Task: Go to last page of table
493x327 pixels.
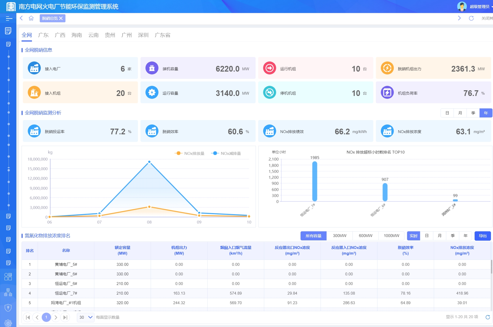Action: [65, 317]
